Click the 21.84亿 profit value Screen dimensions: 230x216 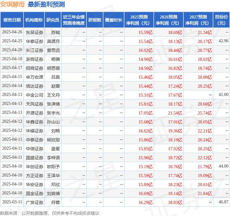(x=205, y=193)
